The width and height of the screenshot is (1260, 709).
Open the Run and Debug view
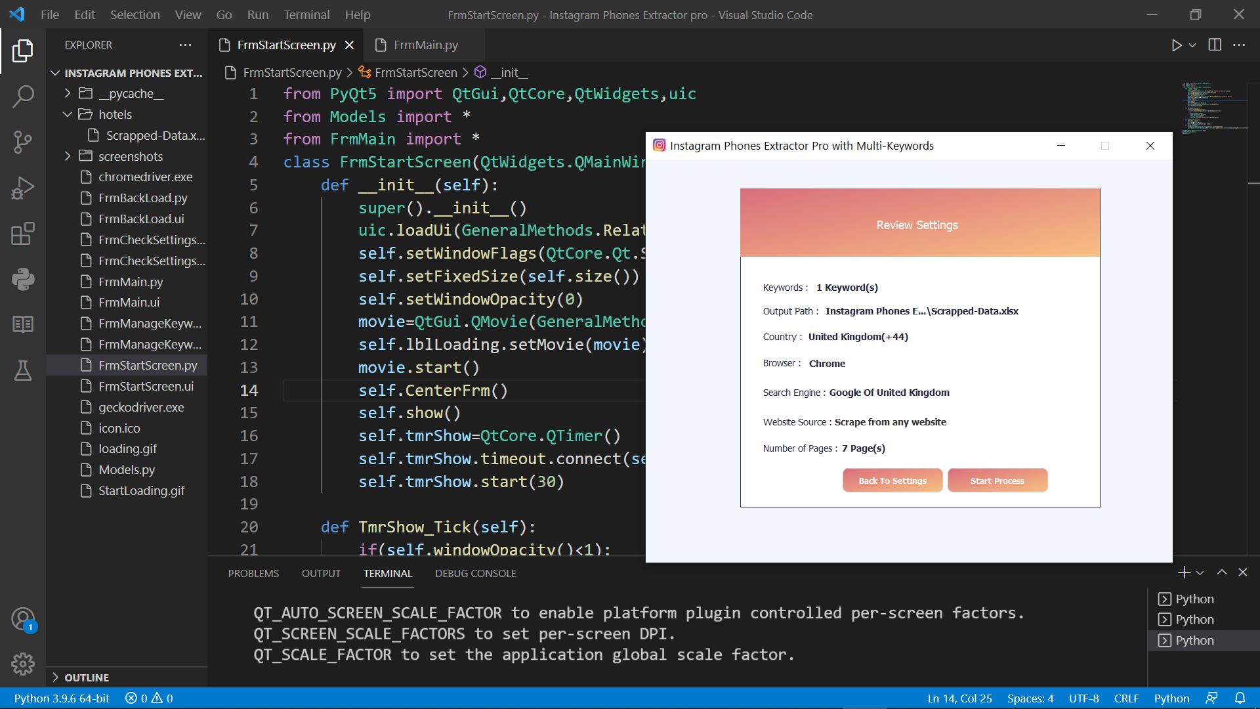coord(23,188)
